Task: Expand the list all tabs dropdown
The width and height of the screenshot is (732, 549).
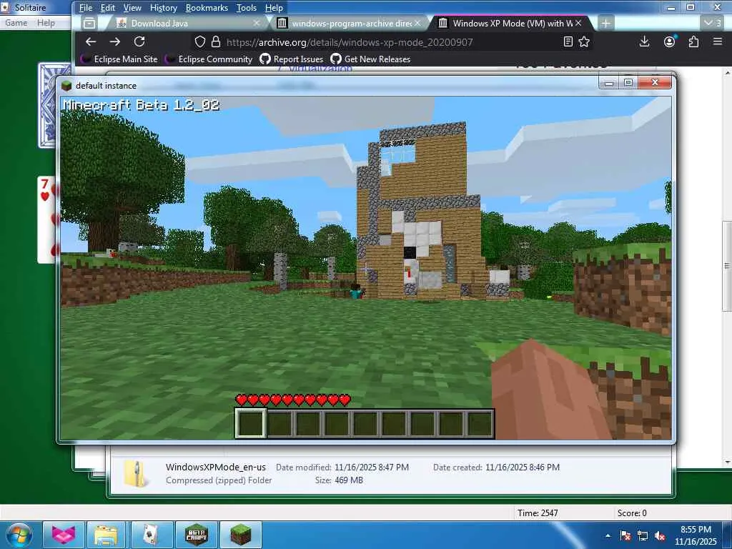Action: (x=713, y=24)
